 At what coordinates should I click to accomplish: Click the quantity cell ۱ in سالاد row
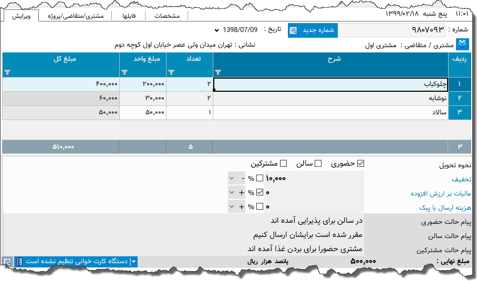pos(190,113)
